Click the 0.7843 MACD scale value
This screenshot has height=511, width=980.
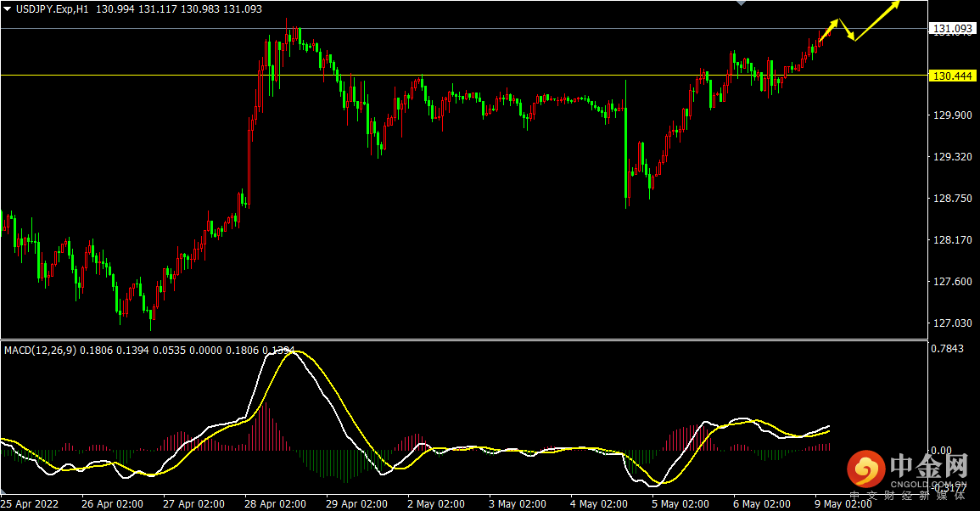948,348
